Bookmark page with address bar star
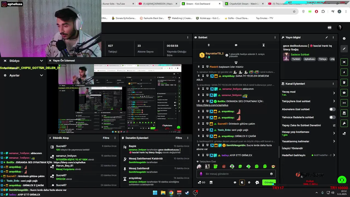Viewport: 350px width, 197px height. click(294, 11)
